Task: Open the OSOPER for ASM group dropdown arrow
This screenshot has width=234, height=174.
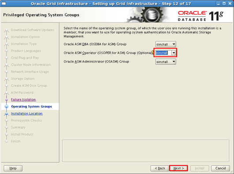Action: [x=174, y=53]
